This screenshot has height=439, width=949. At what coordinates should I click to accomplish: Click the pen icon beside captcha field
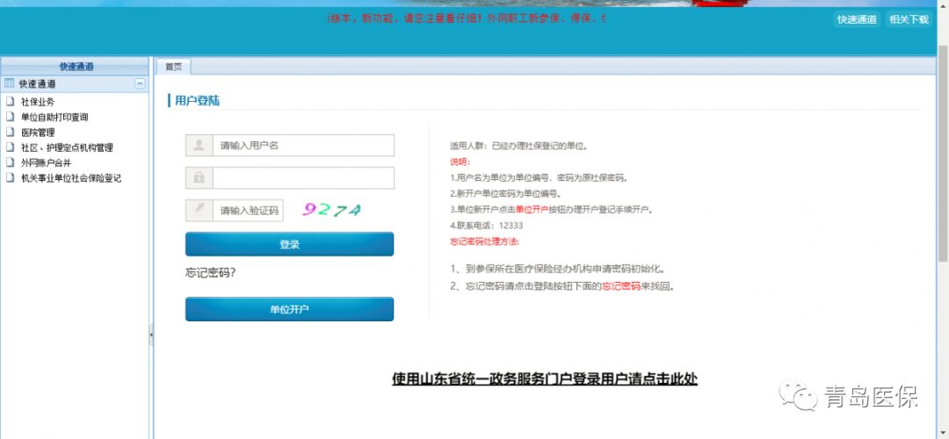(199, 211)
